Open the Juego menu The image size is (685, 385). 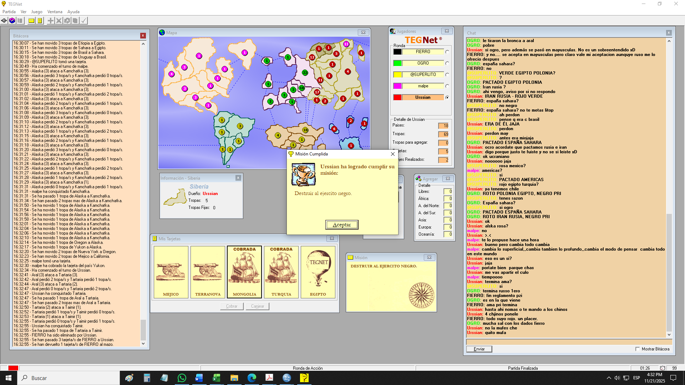pyautogui.click(x=37, y=12)
